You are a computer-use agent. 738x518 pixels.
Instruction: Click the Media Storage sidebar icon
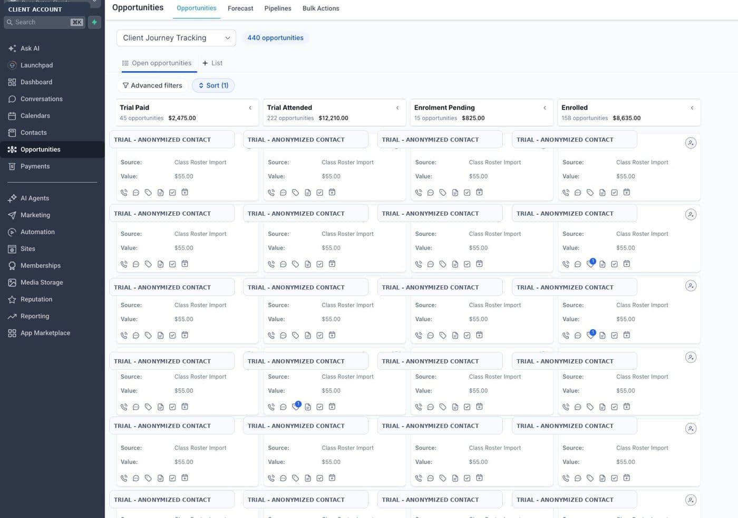click(x=12, y=282)
